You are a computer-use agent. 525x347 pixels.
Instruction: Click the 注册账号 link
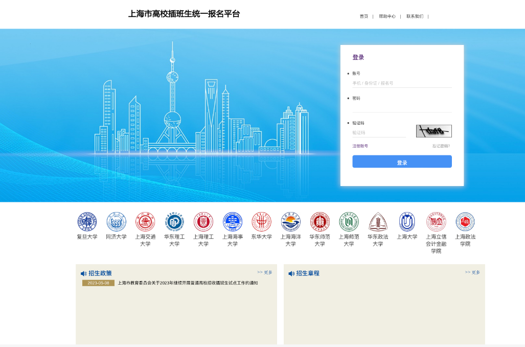tap(360, 146)
